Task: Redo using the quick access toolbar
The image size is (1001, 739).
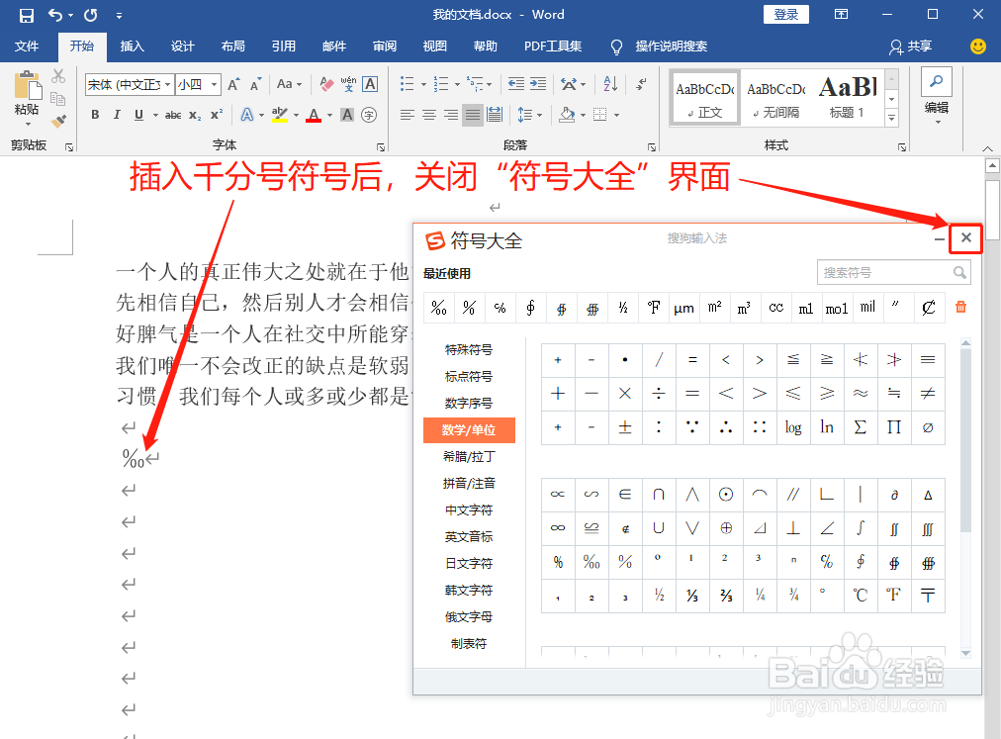Action: (x=91, y=15)
